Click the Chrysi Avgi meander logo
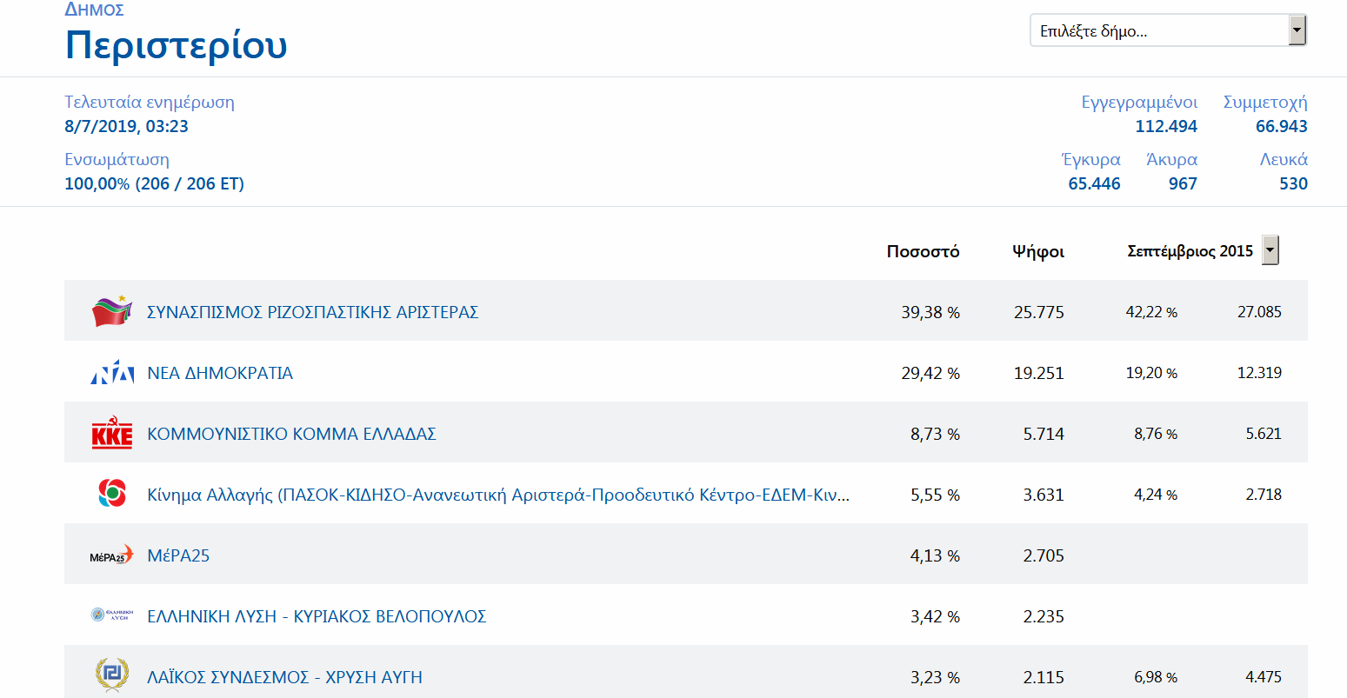 (112, 675)
